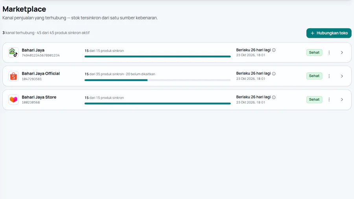Expand Bahari Jaya Store row chevron
Image resolution: width=354 pixels, height=199 pixels.
(x=342, y=99)
